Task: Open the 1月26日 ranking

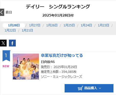Action: (52, 25)
